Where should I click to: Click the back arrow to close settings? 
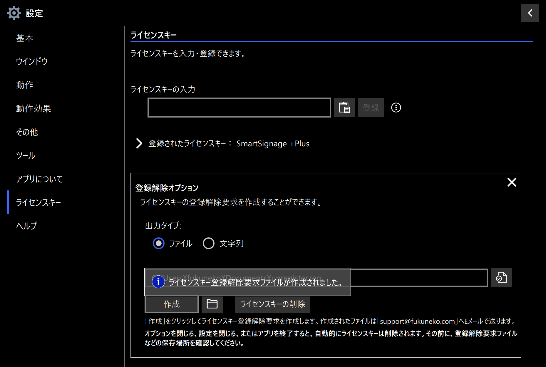[x=530, y=13]
